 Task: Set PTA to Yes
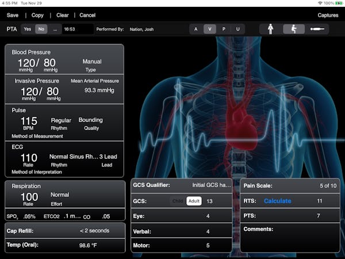(28, 29)
